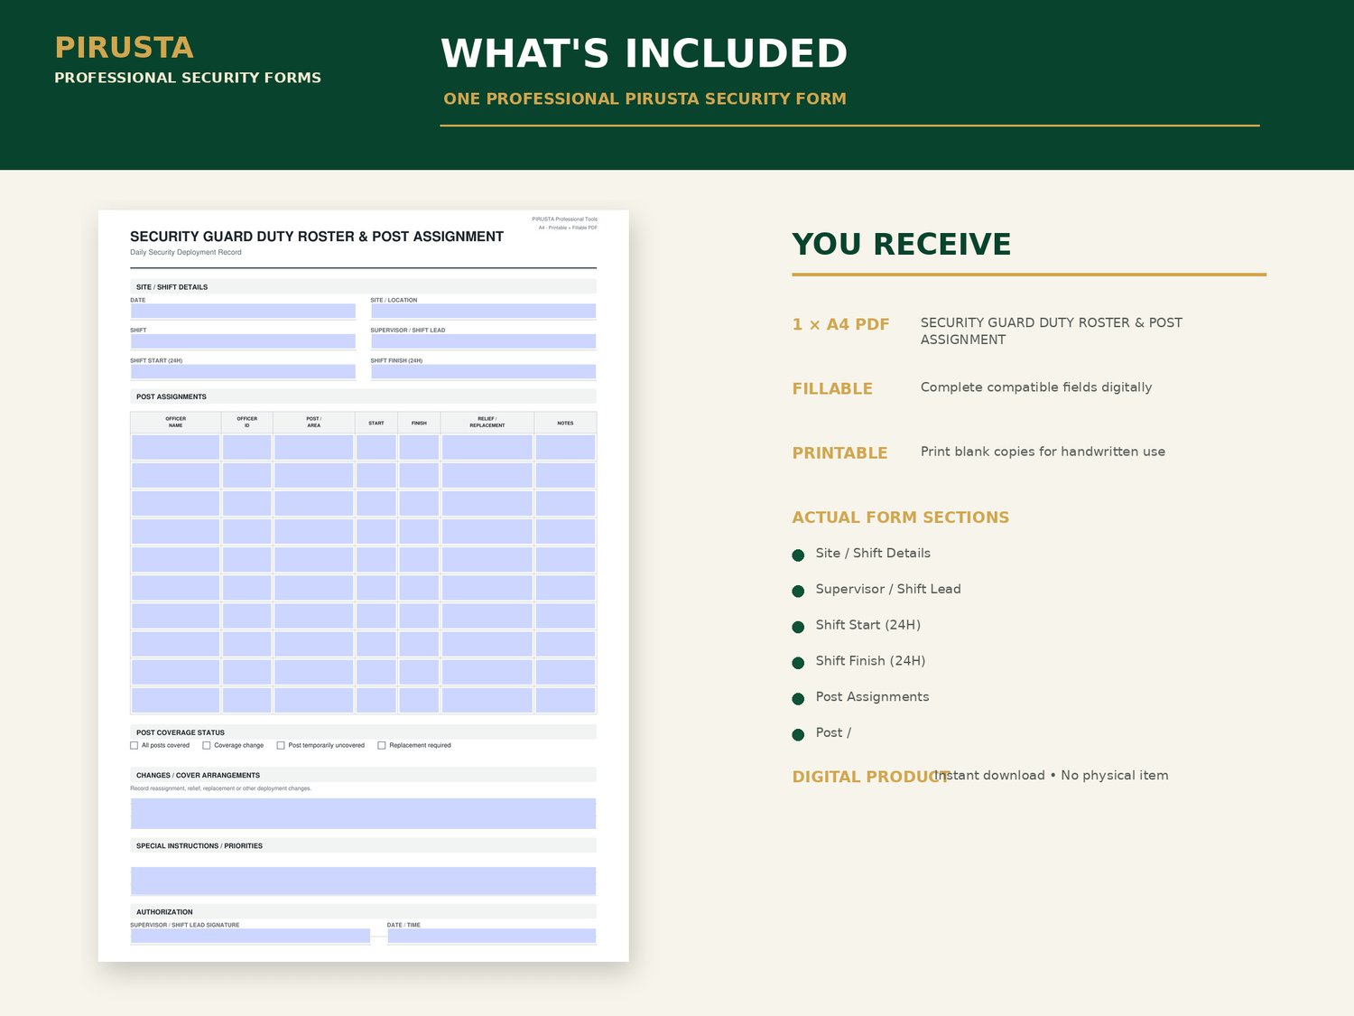Click the authorization Date / Time field
The height and width of the screenshot is (1016, 1354).
pos(492,937)
